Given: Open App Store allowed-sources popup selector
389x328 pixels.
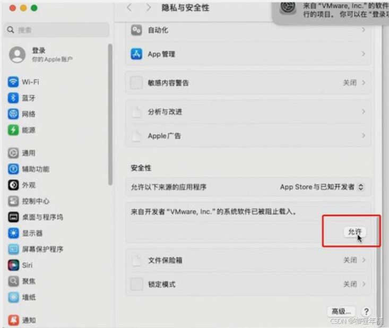Looking at the screenshot, I should [322, 187].
